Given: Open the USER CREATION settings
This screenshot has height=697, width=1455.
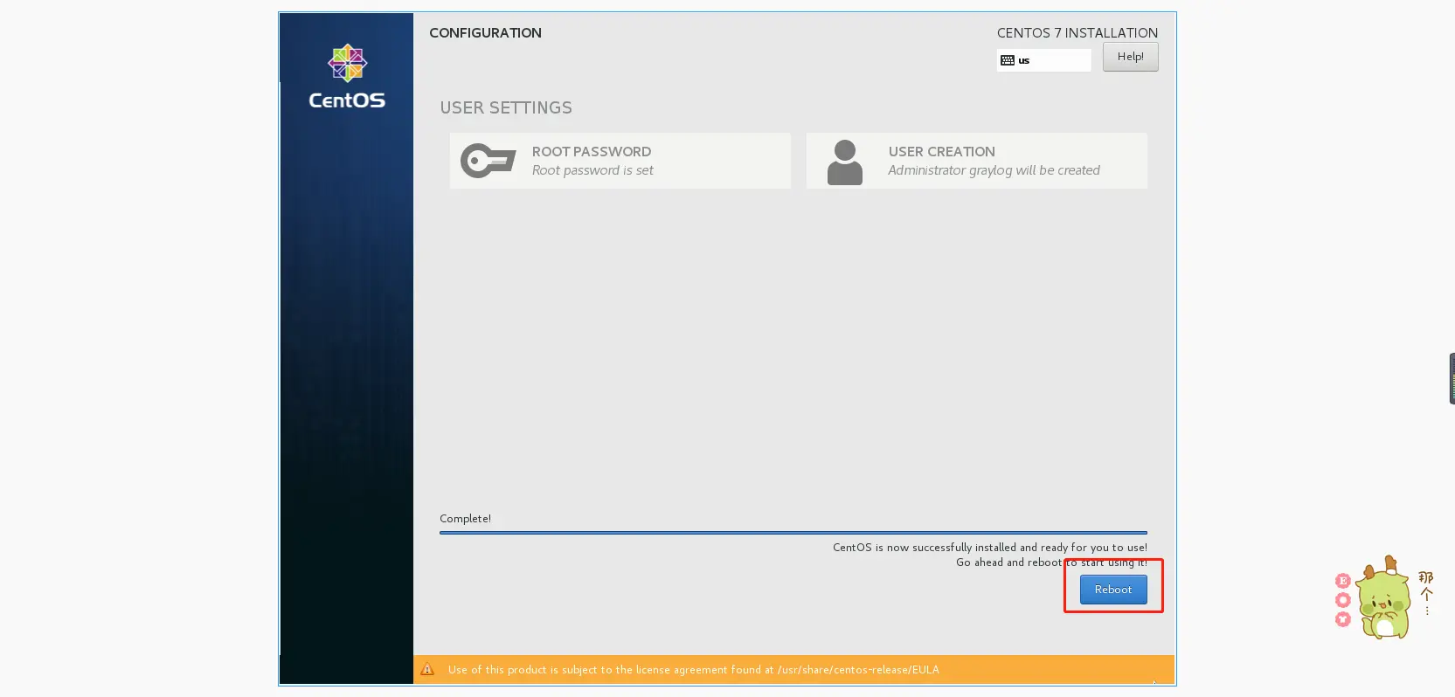Looking at the screenshot, I should 977,161.
